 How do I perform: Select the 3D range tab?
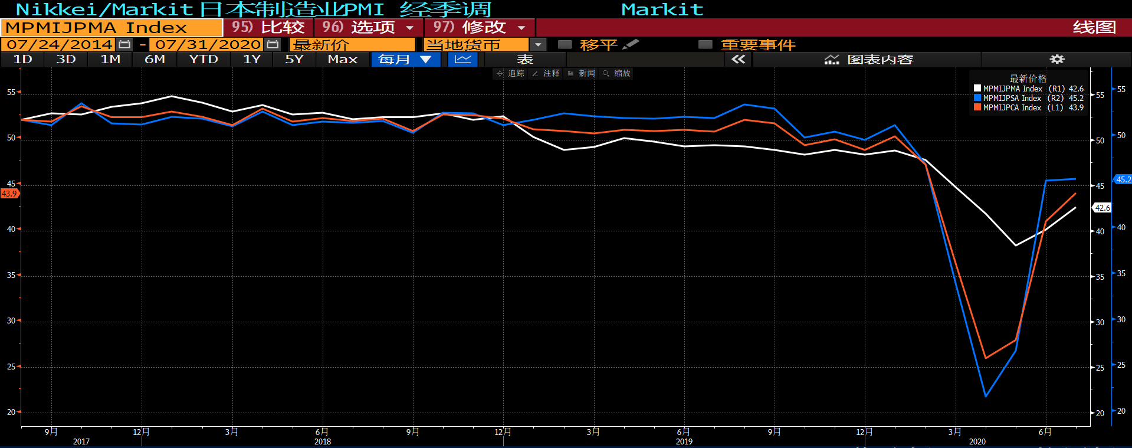(66, 59)
